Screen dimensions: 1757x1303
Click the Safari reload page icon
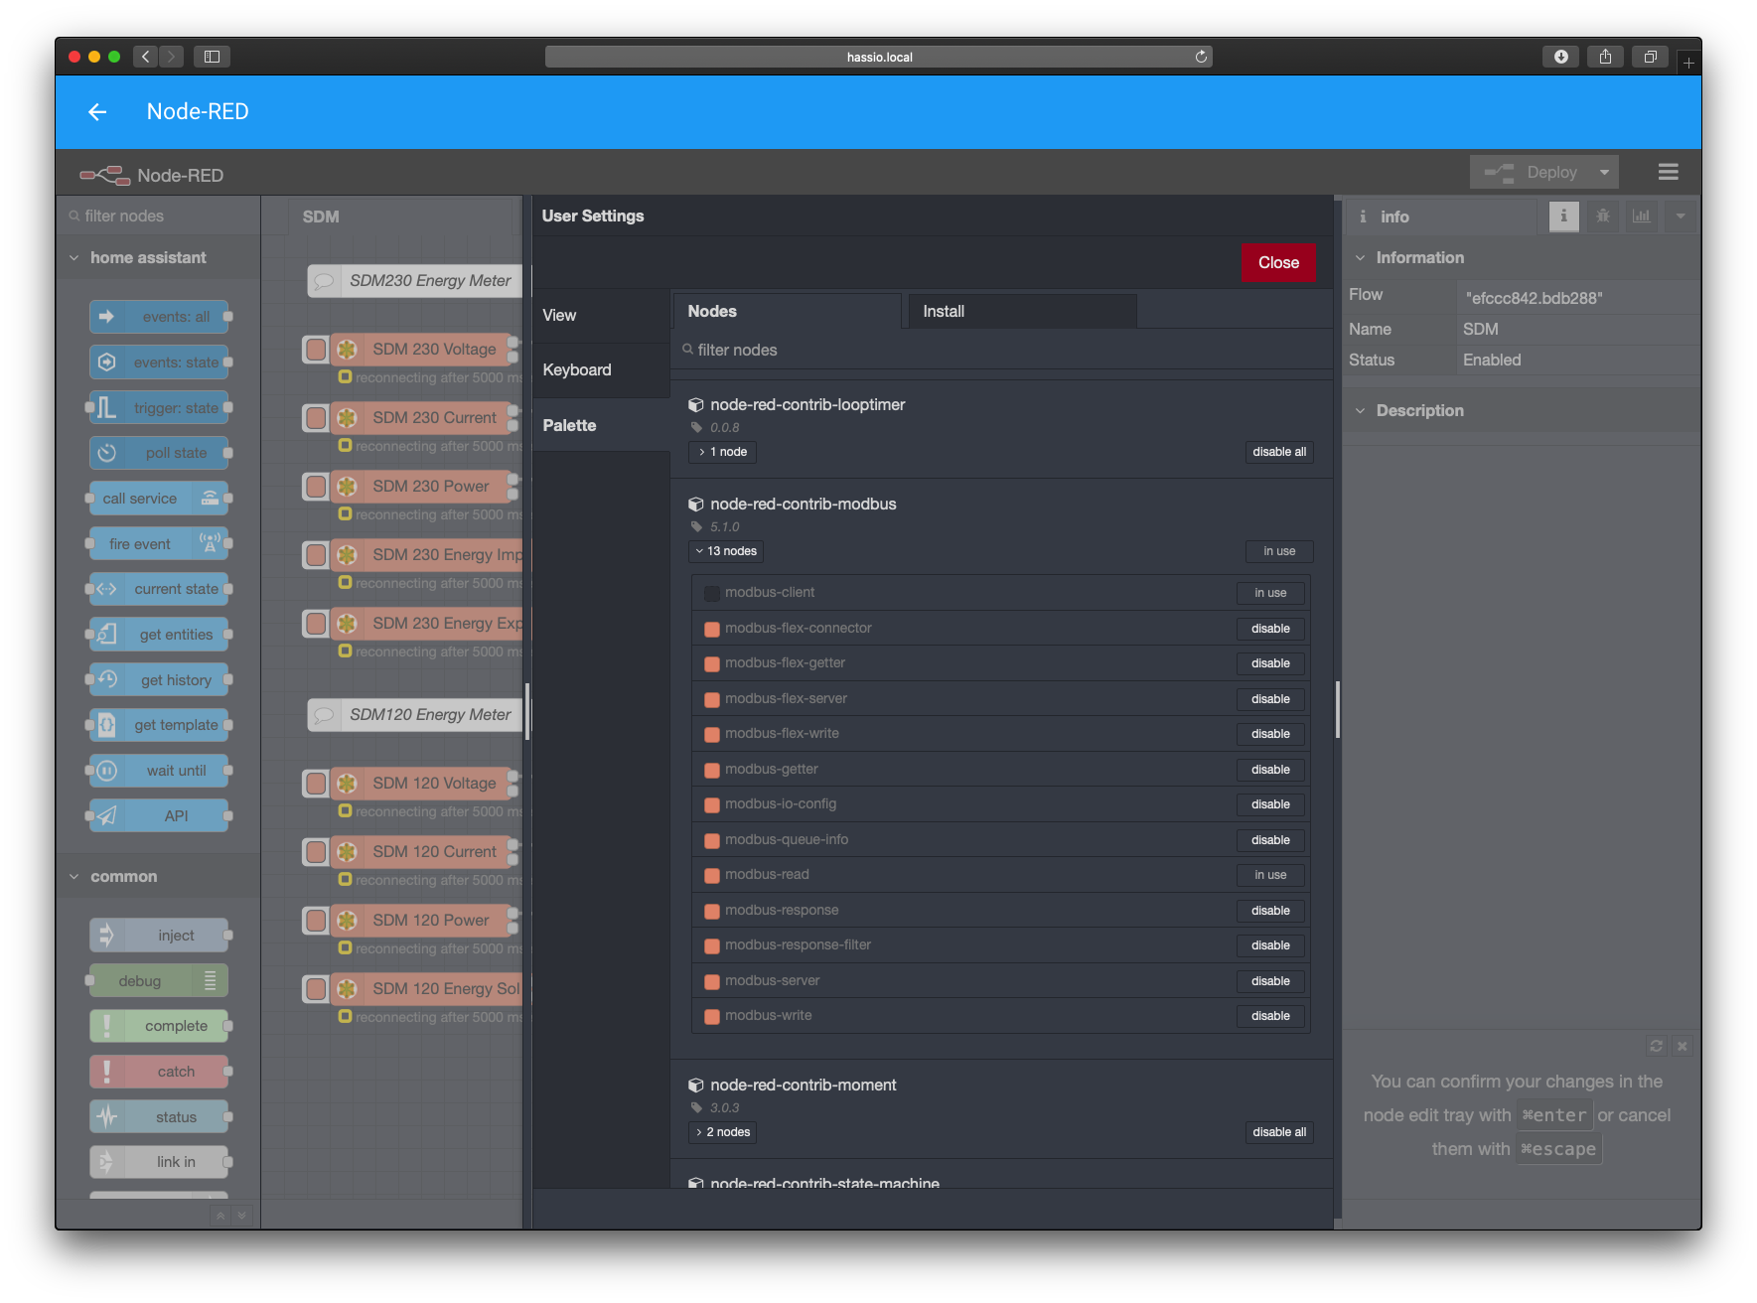coord(1201,57)
